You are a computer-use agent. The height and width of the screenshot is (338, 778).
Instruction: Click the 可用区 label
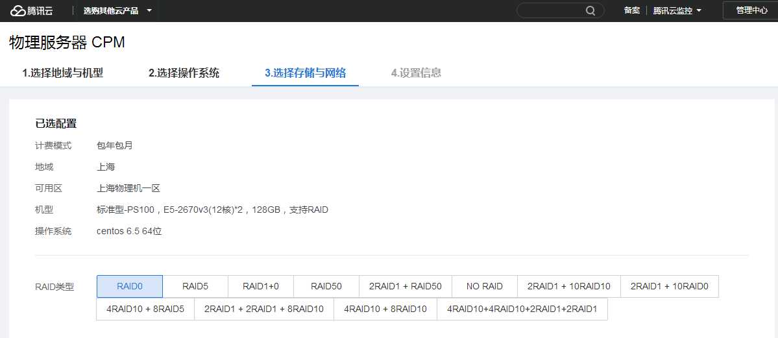point(48,189)
